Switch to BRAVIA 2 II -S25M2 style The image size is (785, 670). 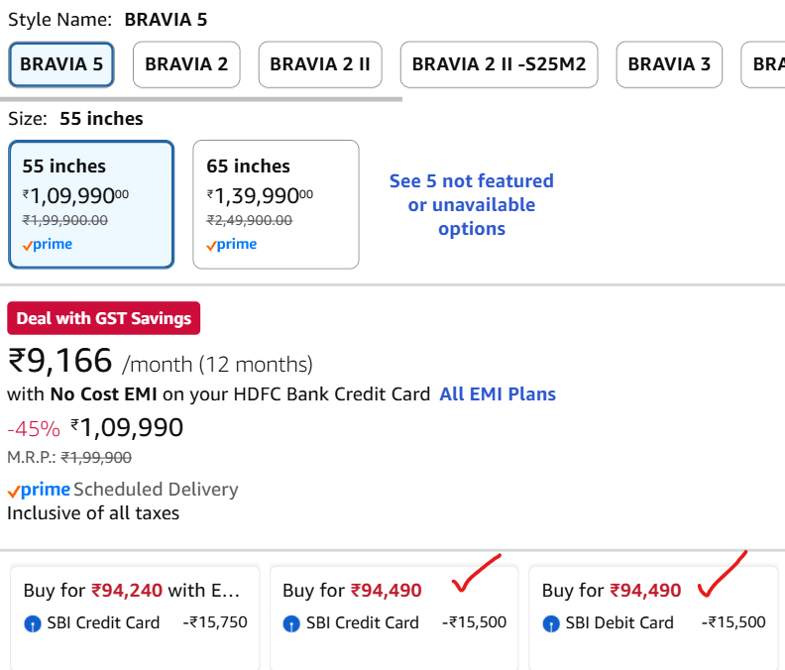coord(499,64)
